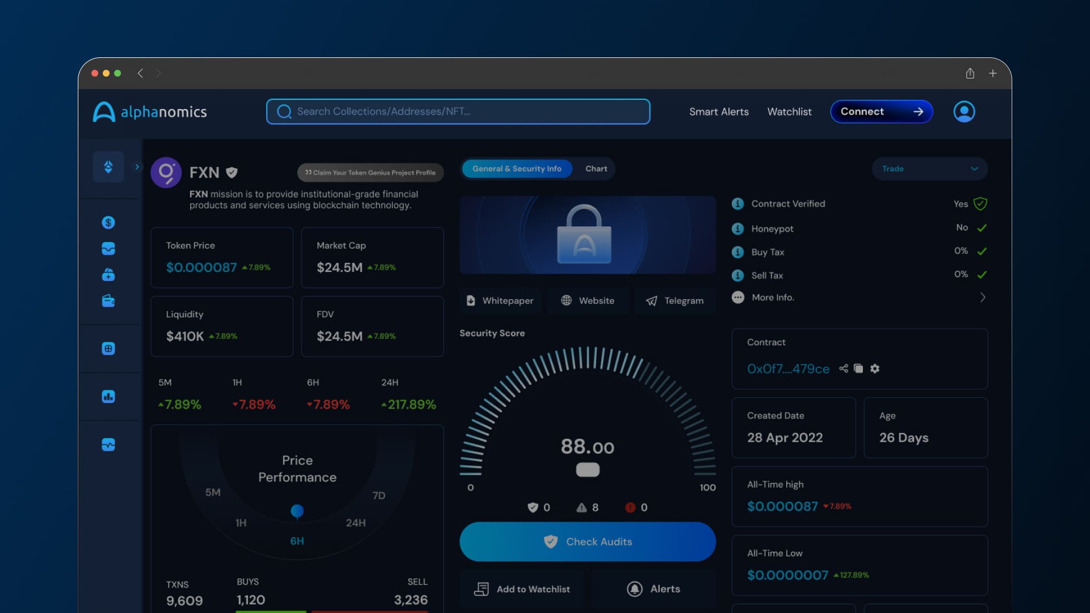Open the grid widget sidebar icon
The height and width of the screenshot is (613, 1090).
(108, 349)
